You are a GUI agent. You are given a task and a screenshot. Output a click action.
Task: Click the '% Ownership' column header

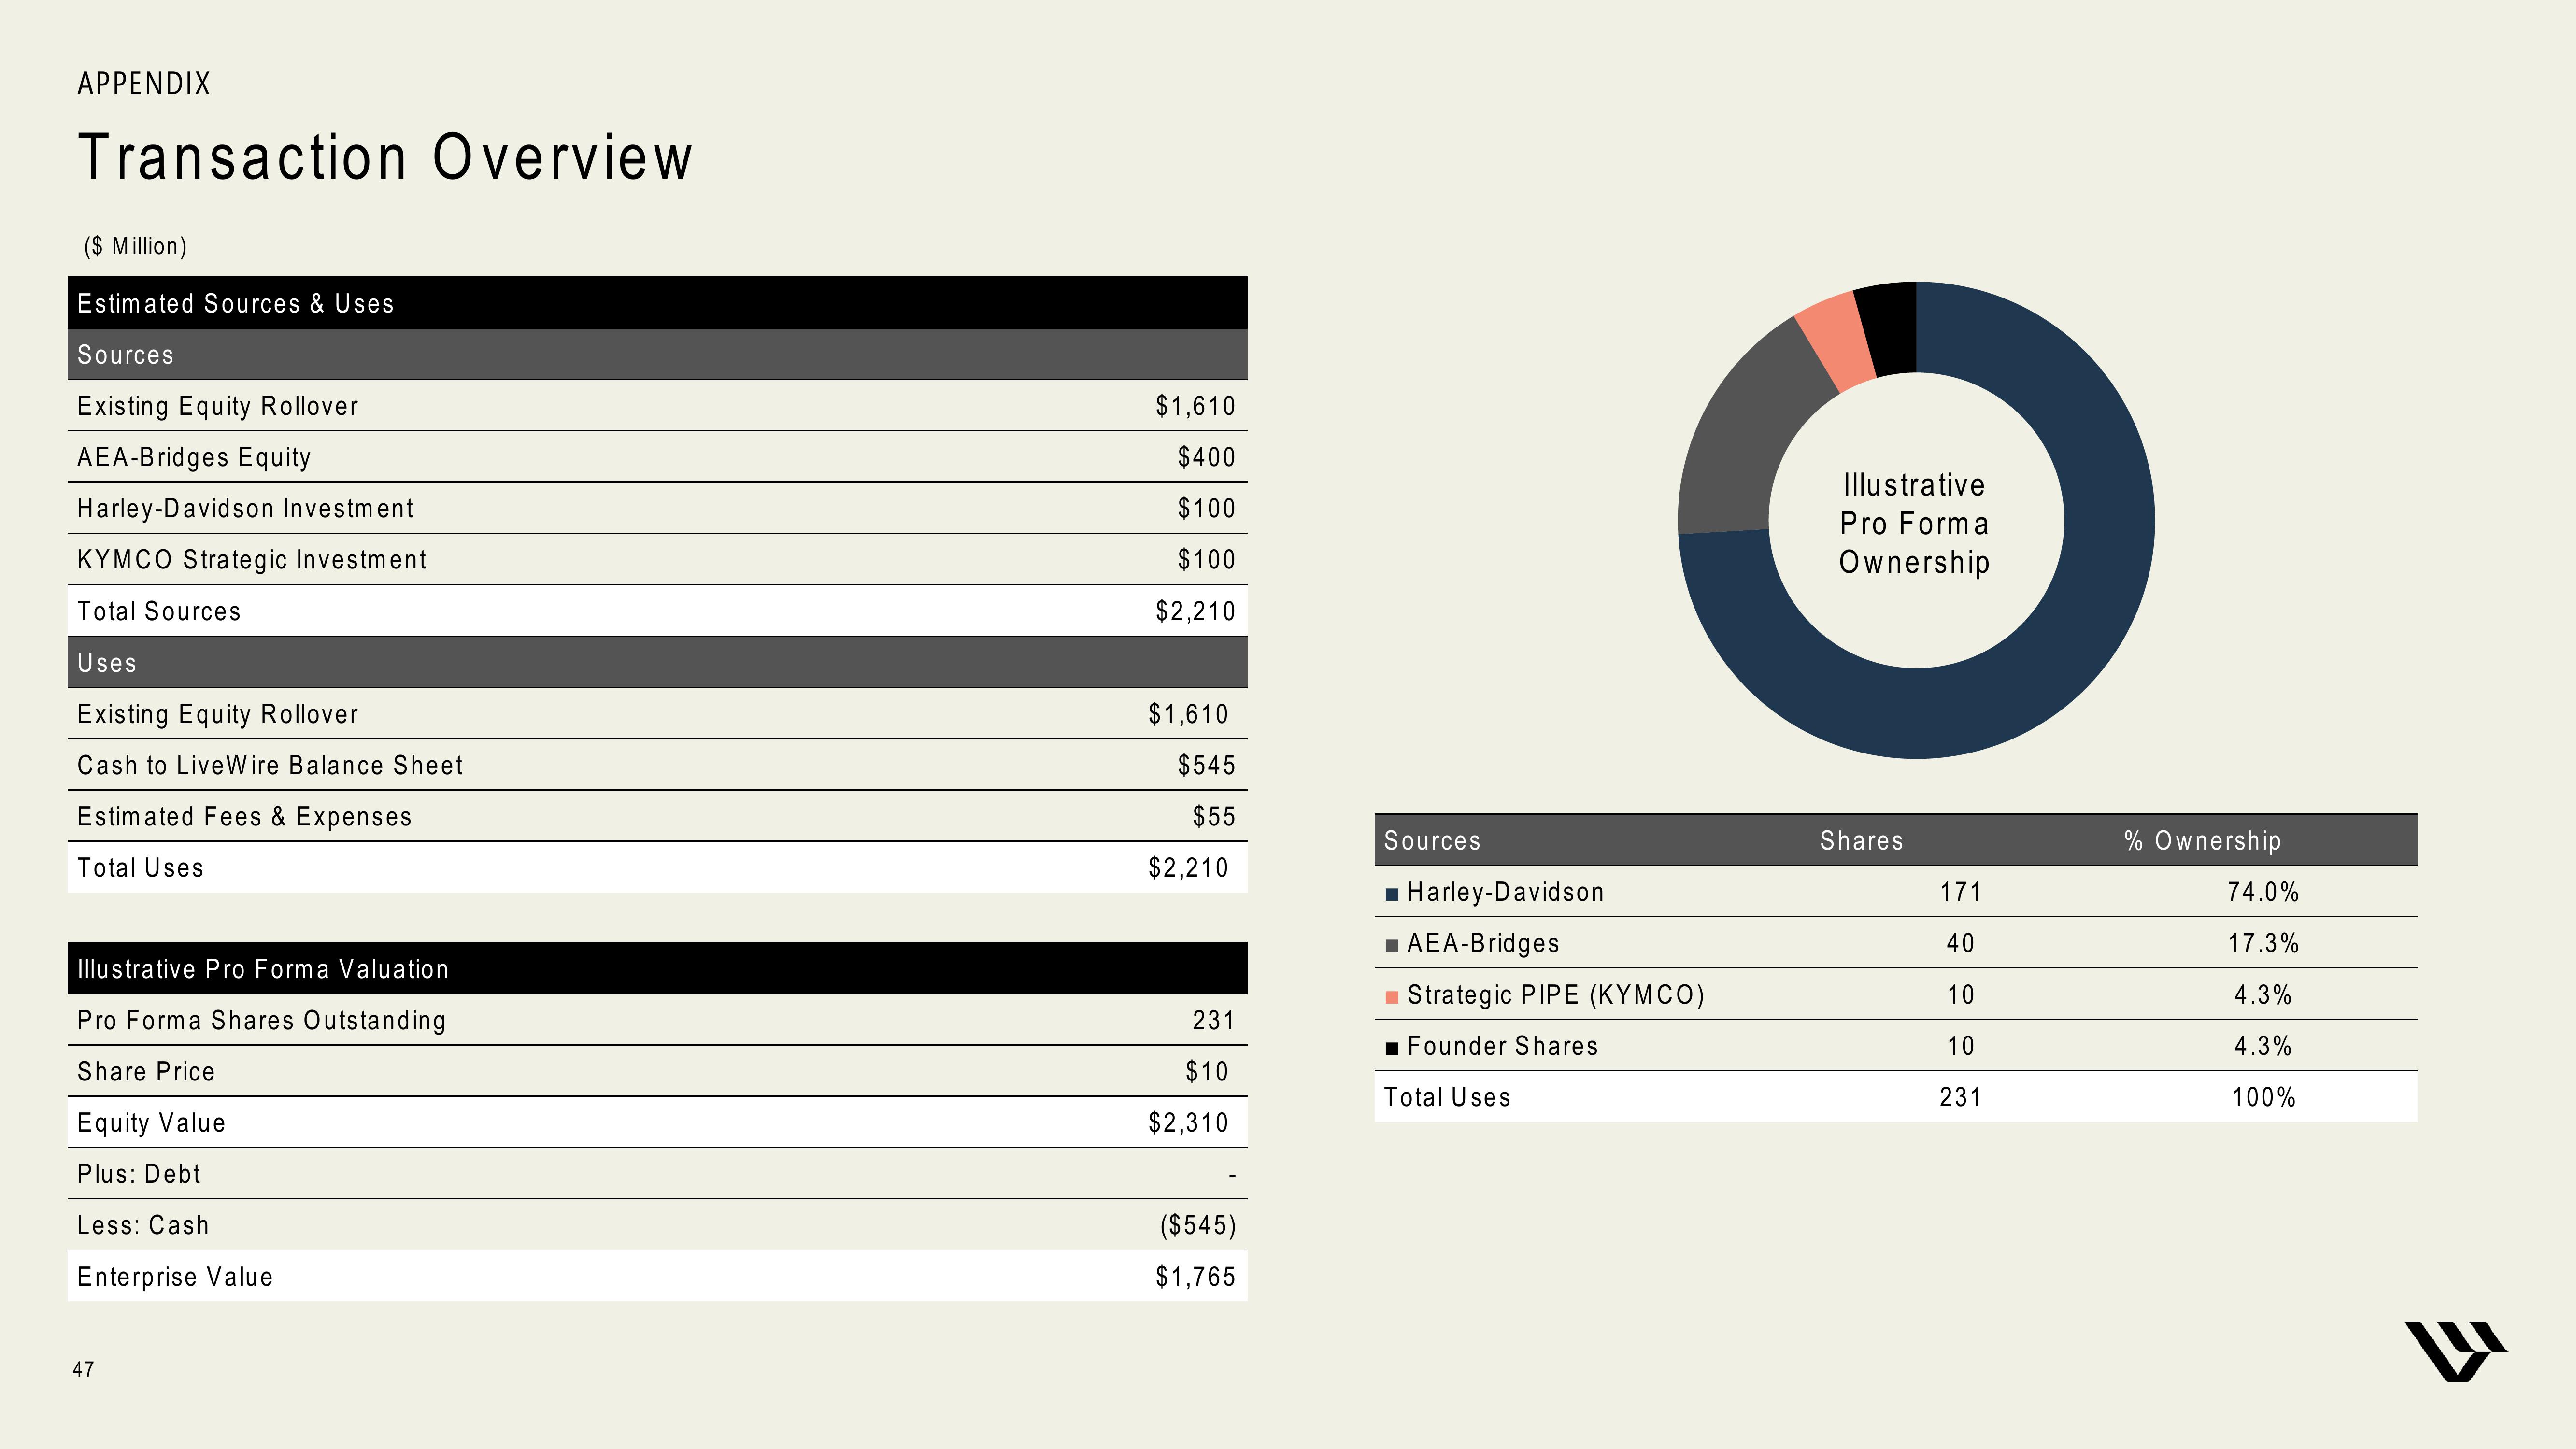pyautogui.click(x=2202, y=841)
